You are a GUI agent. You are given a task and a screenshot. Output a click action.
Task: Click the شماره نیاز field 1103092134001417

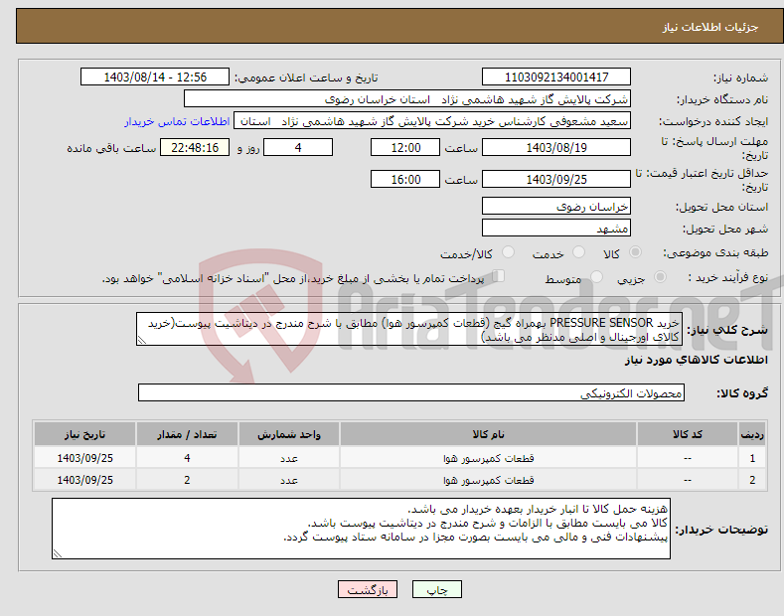(556, 77)
